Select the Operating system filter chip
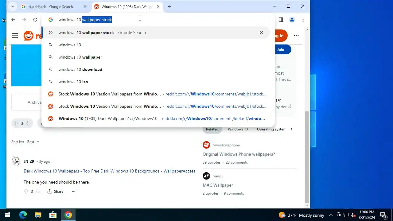Screen dimensions: 393x221 point(271,129)
